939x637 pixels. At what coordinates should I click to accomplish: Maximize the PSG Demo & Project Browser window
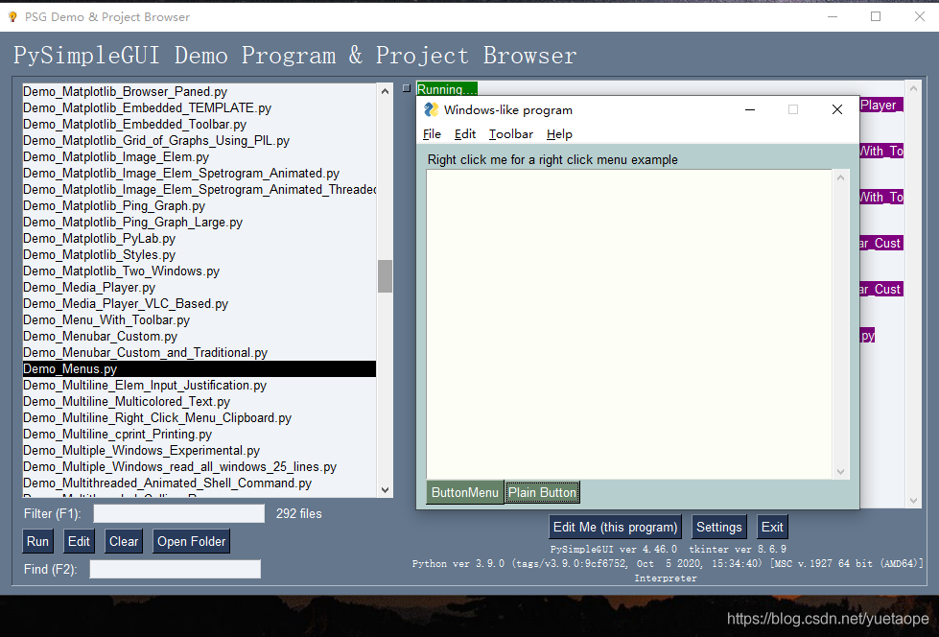tap(876, 16)
